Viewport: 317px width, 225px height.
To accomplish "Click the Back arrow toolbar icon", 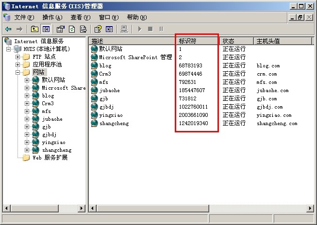I will coord(8,29).
